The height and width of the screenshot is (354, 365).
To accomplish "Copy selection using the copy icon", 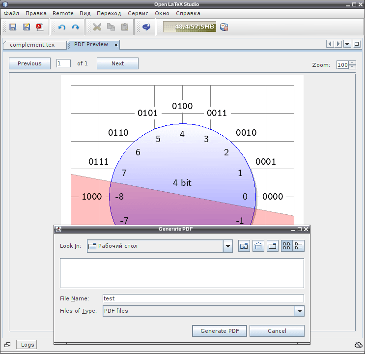I will [x=111, y=27].
